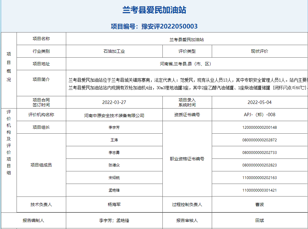The height and width of the screenshot is (229, 308).
Task: Select the 现状评价 value
Action: tap(260, 51)
